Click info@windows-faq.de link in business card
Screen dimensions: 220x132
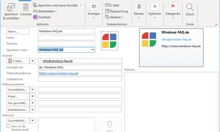pos(176,39)
